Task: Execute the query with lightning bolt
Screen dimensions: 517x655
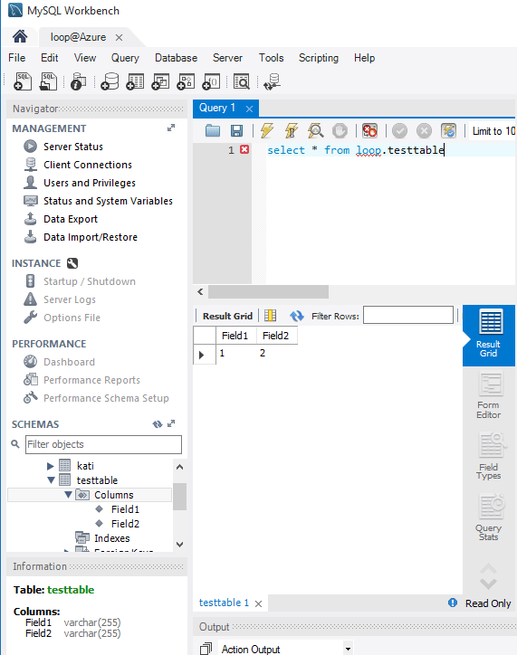Action: [x=267, y=131]
